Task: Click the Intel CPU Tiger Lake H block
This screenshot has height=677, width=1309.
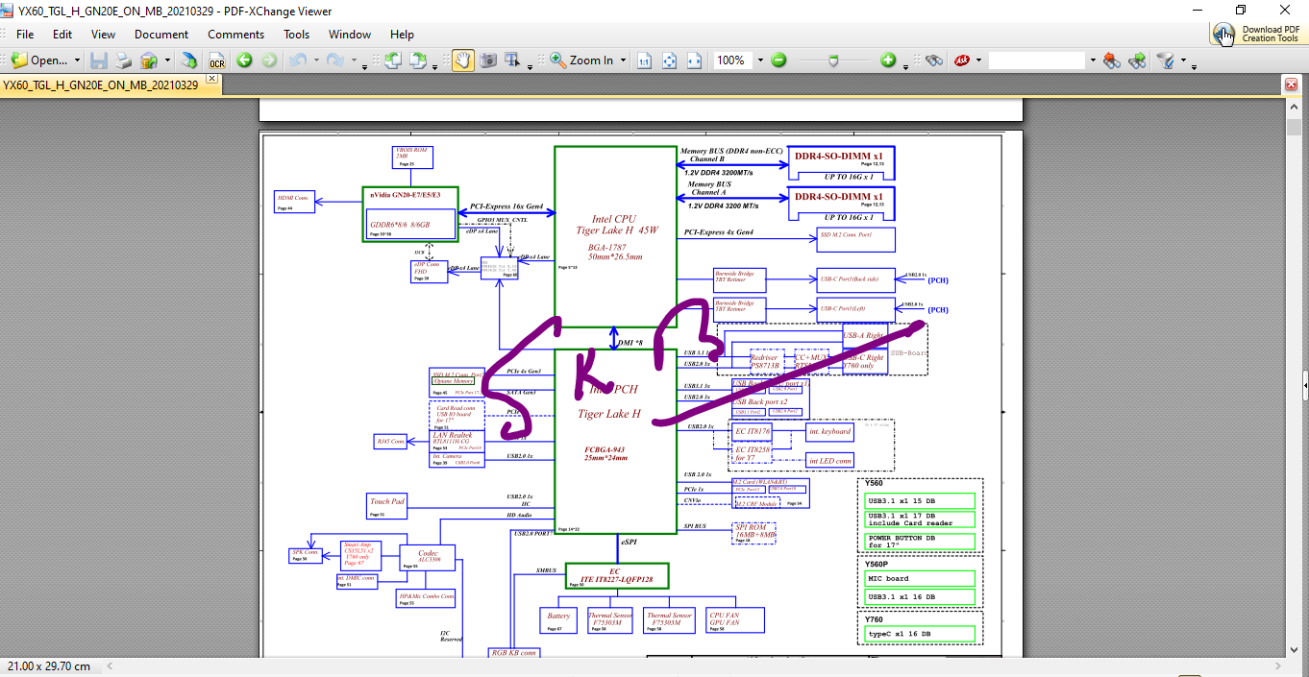Action: pos(616,236)
